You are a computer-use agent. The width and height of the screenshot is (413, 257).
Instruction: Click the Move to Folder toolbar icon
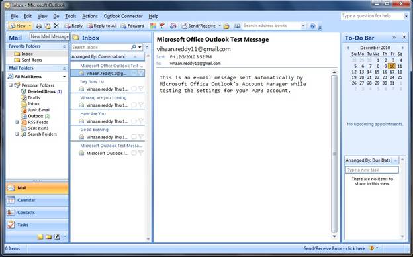48,26
